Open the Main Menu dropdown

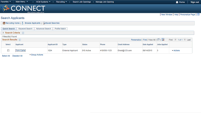pos(22,2)
